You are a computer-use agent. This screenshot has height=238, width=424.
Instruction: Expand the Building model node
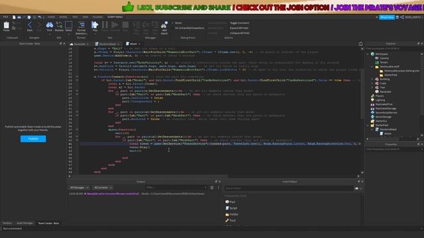pyautogui.click(x=372, y=79)
